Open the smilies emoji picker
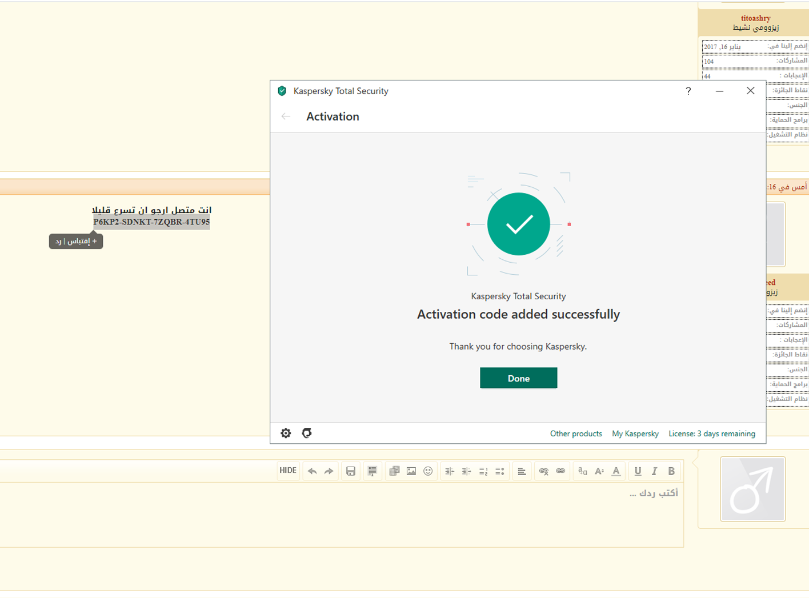This screenshot has width=809, height=598. click(x=428, y=471)
